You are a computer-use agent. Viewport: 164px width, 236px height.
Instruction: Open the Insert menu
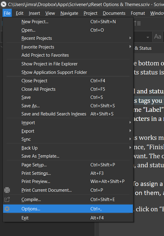pos(34,13)
